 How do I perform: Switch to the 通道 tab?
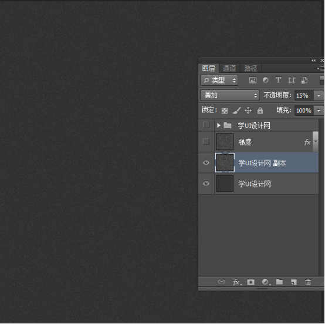pyautogui.click(x=229, y=68)
